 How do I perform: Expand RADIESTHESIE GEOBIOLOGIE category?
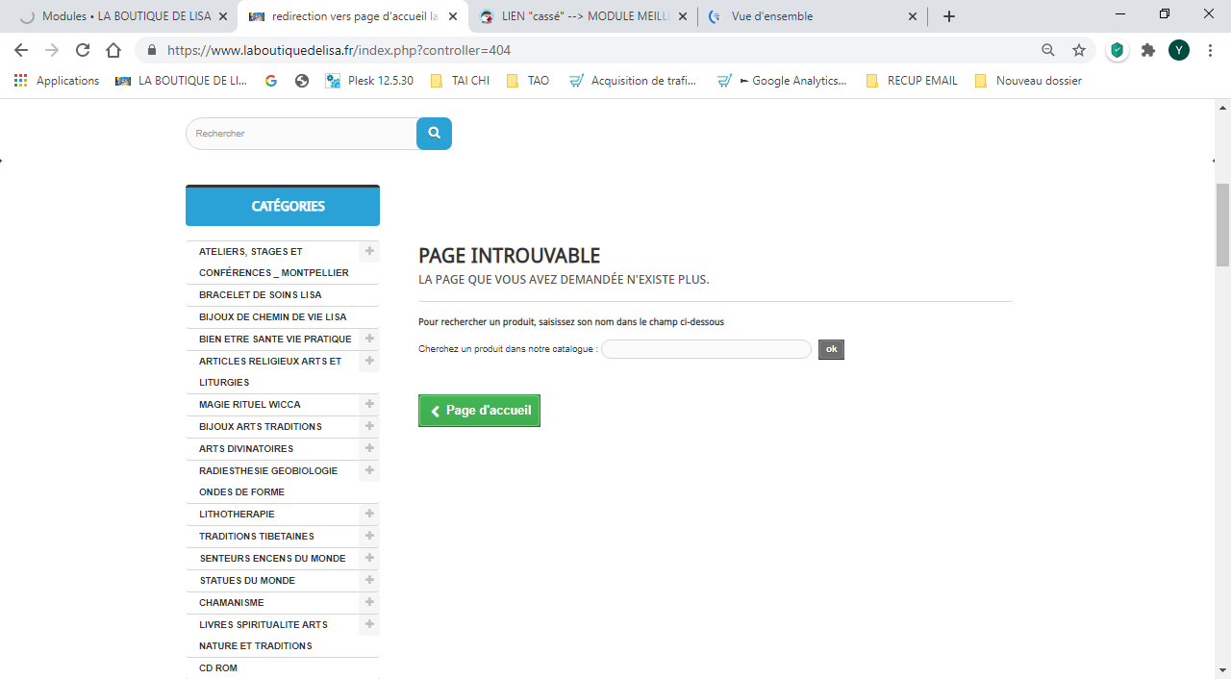point(369,470)
